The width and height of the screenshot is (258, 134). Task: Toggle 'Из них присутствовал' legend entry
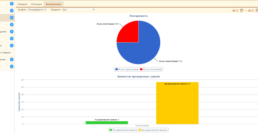click(x=127, y=69)
